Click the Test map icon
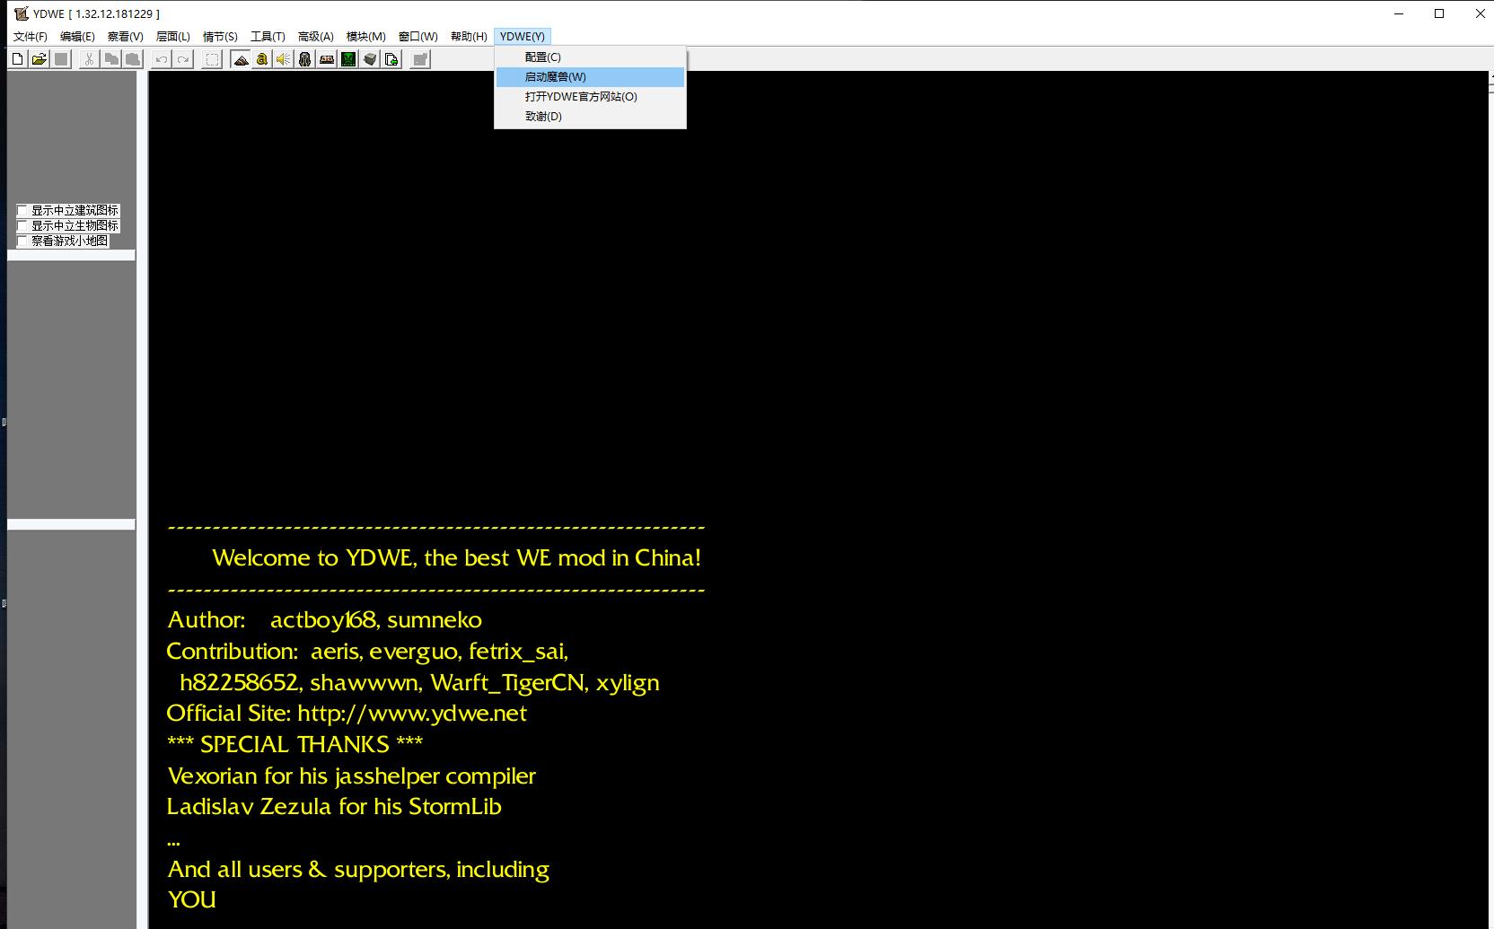This screenshot has width=1494, height=929. pyautogui.click(x=420, y=59)
